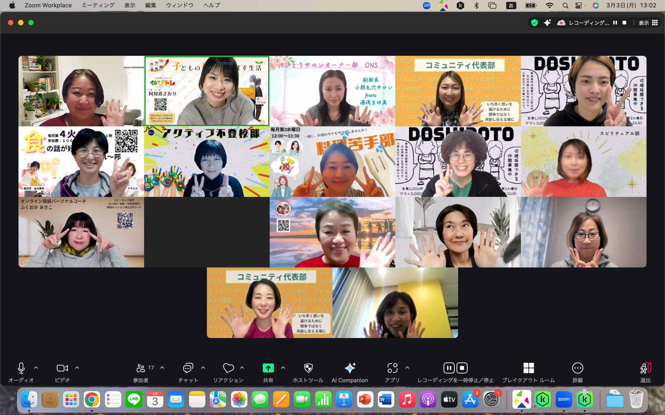
Task: Open Zoom app in the Dock
Action: point(564,399)
